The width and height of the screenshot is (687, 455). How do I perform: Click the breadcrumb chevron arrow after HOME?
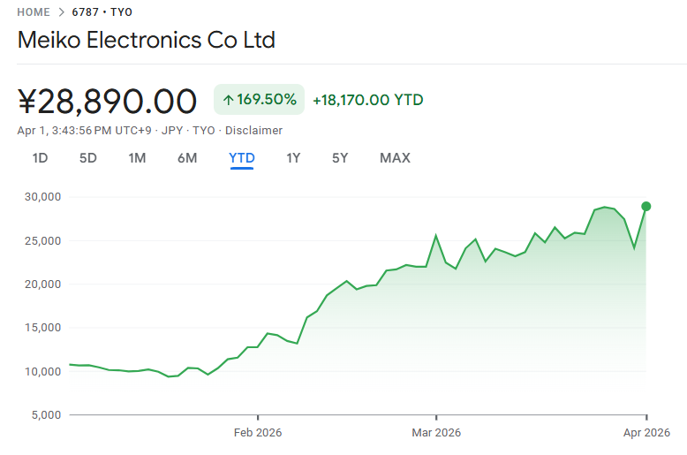63,12
